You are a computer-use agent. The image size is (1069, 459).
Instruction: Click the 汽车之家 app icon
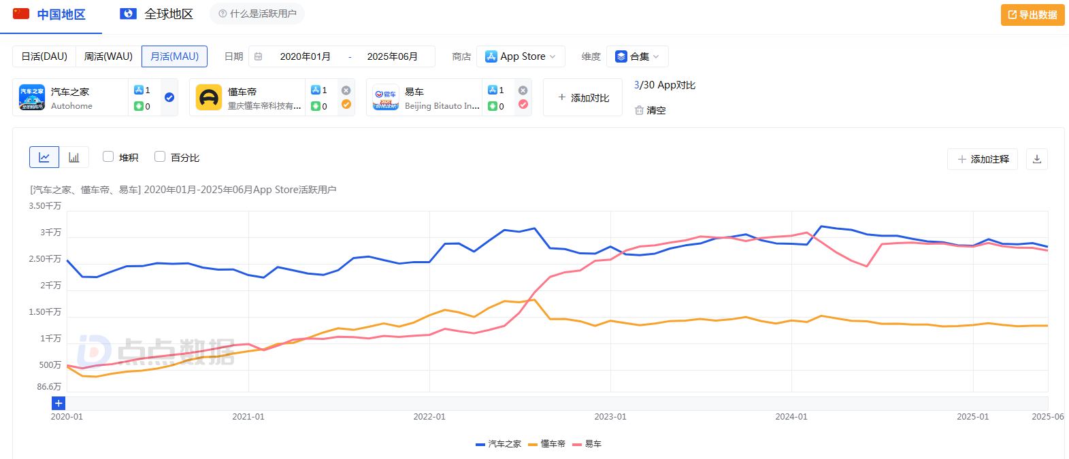click(x=32, y=97)
